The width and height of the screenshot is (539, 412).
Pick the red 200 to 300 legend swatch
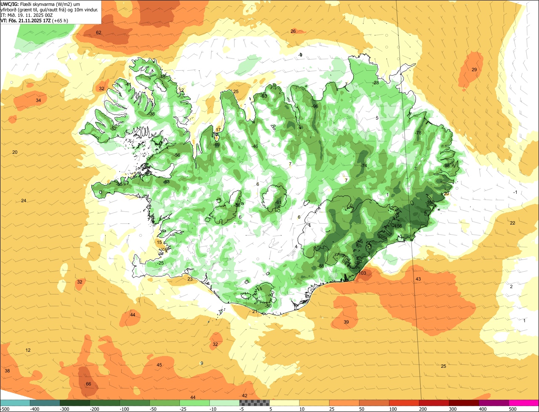(x=434, y=403)
